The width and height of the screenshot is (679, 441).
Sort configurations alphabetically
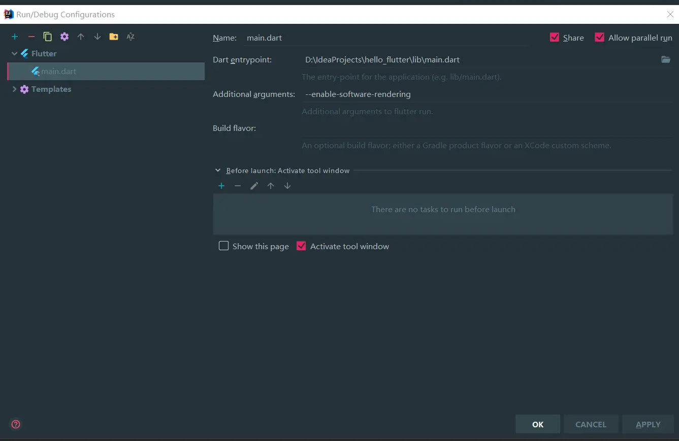tap(131, 36)
